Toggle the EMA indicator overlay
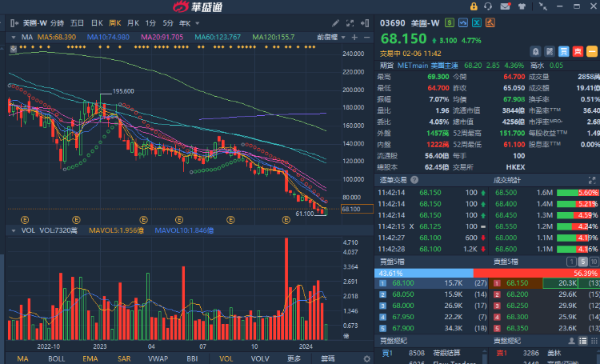Screen dimensions: 600x364 pyautogui.click(x=90, y=358)
